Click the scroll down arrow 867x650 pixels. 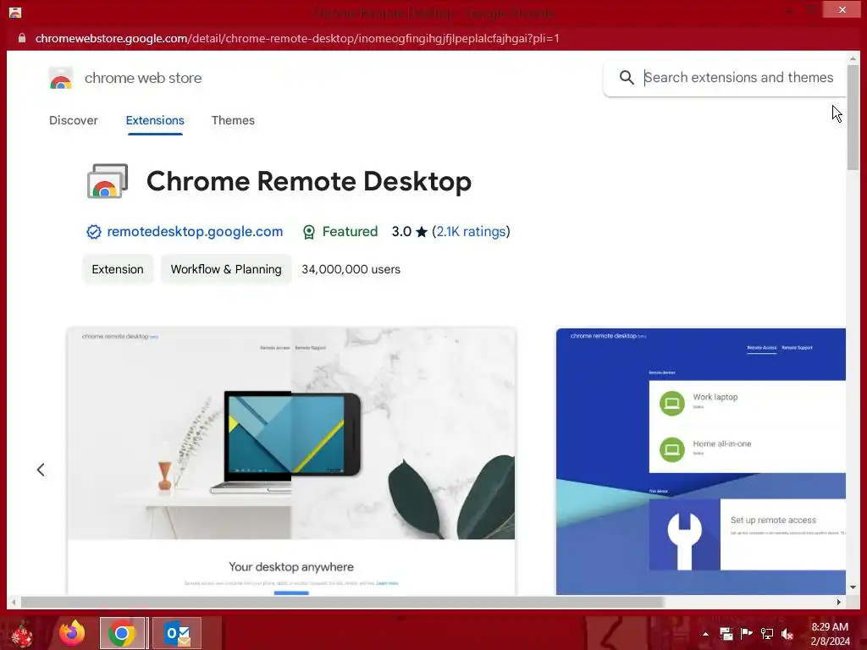pyautogui.click(x=853, y=587)
